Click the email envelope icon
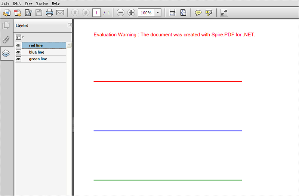 [x=60, y=13]
